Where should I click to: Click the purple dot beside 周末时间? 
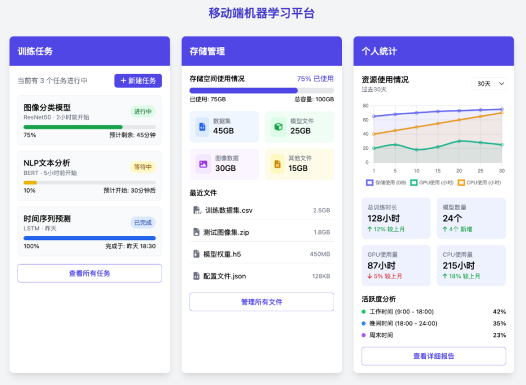(x=363, y=335)
